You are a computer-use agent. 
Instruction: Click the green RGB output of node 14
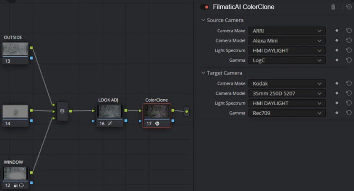(31, 110)
